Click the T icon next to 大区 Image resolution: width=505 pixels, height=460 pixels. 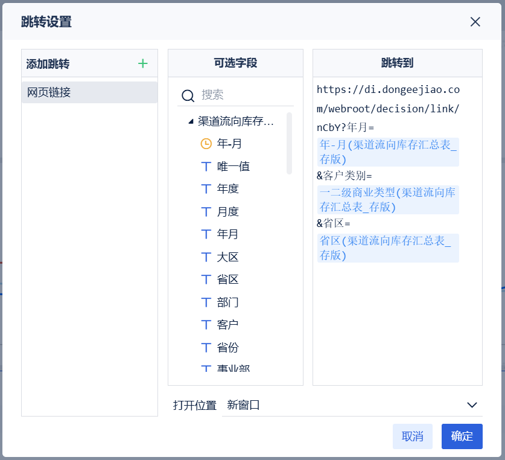point(206,257)
